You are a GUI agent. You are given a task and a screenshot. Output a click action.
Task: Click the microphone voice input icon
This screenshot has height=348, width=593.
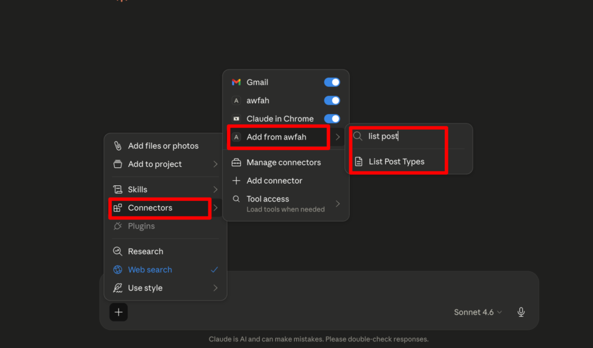(x=521, y=312)
